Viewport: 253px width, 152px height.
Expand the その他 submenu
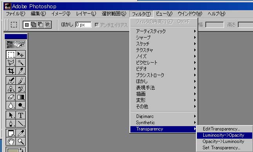pos(164,107)
